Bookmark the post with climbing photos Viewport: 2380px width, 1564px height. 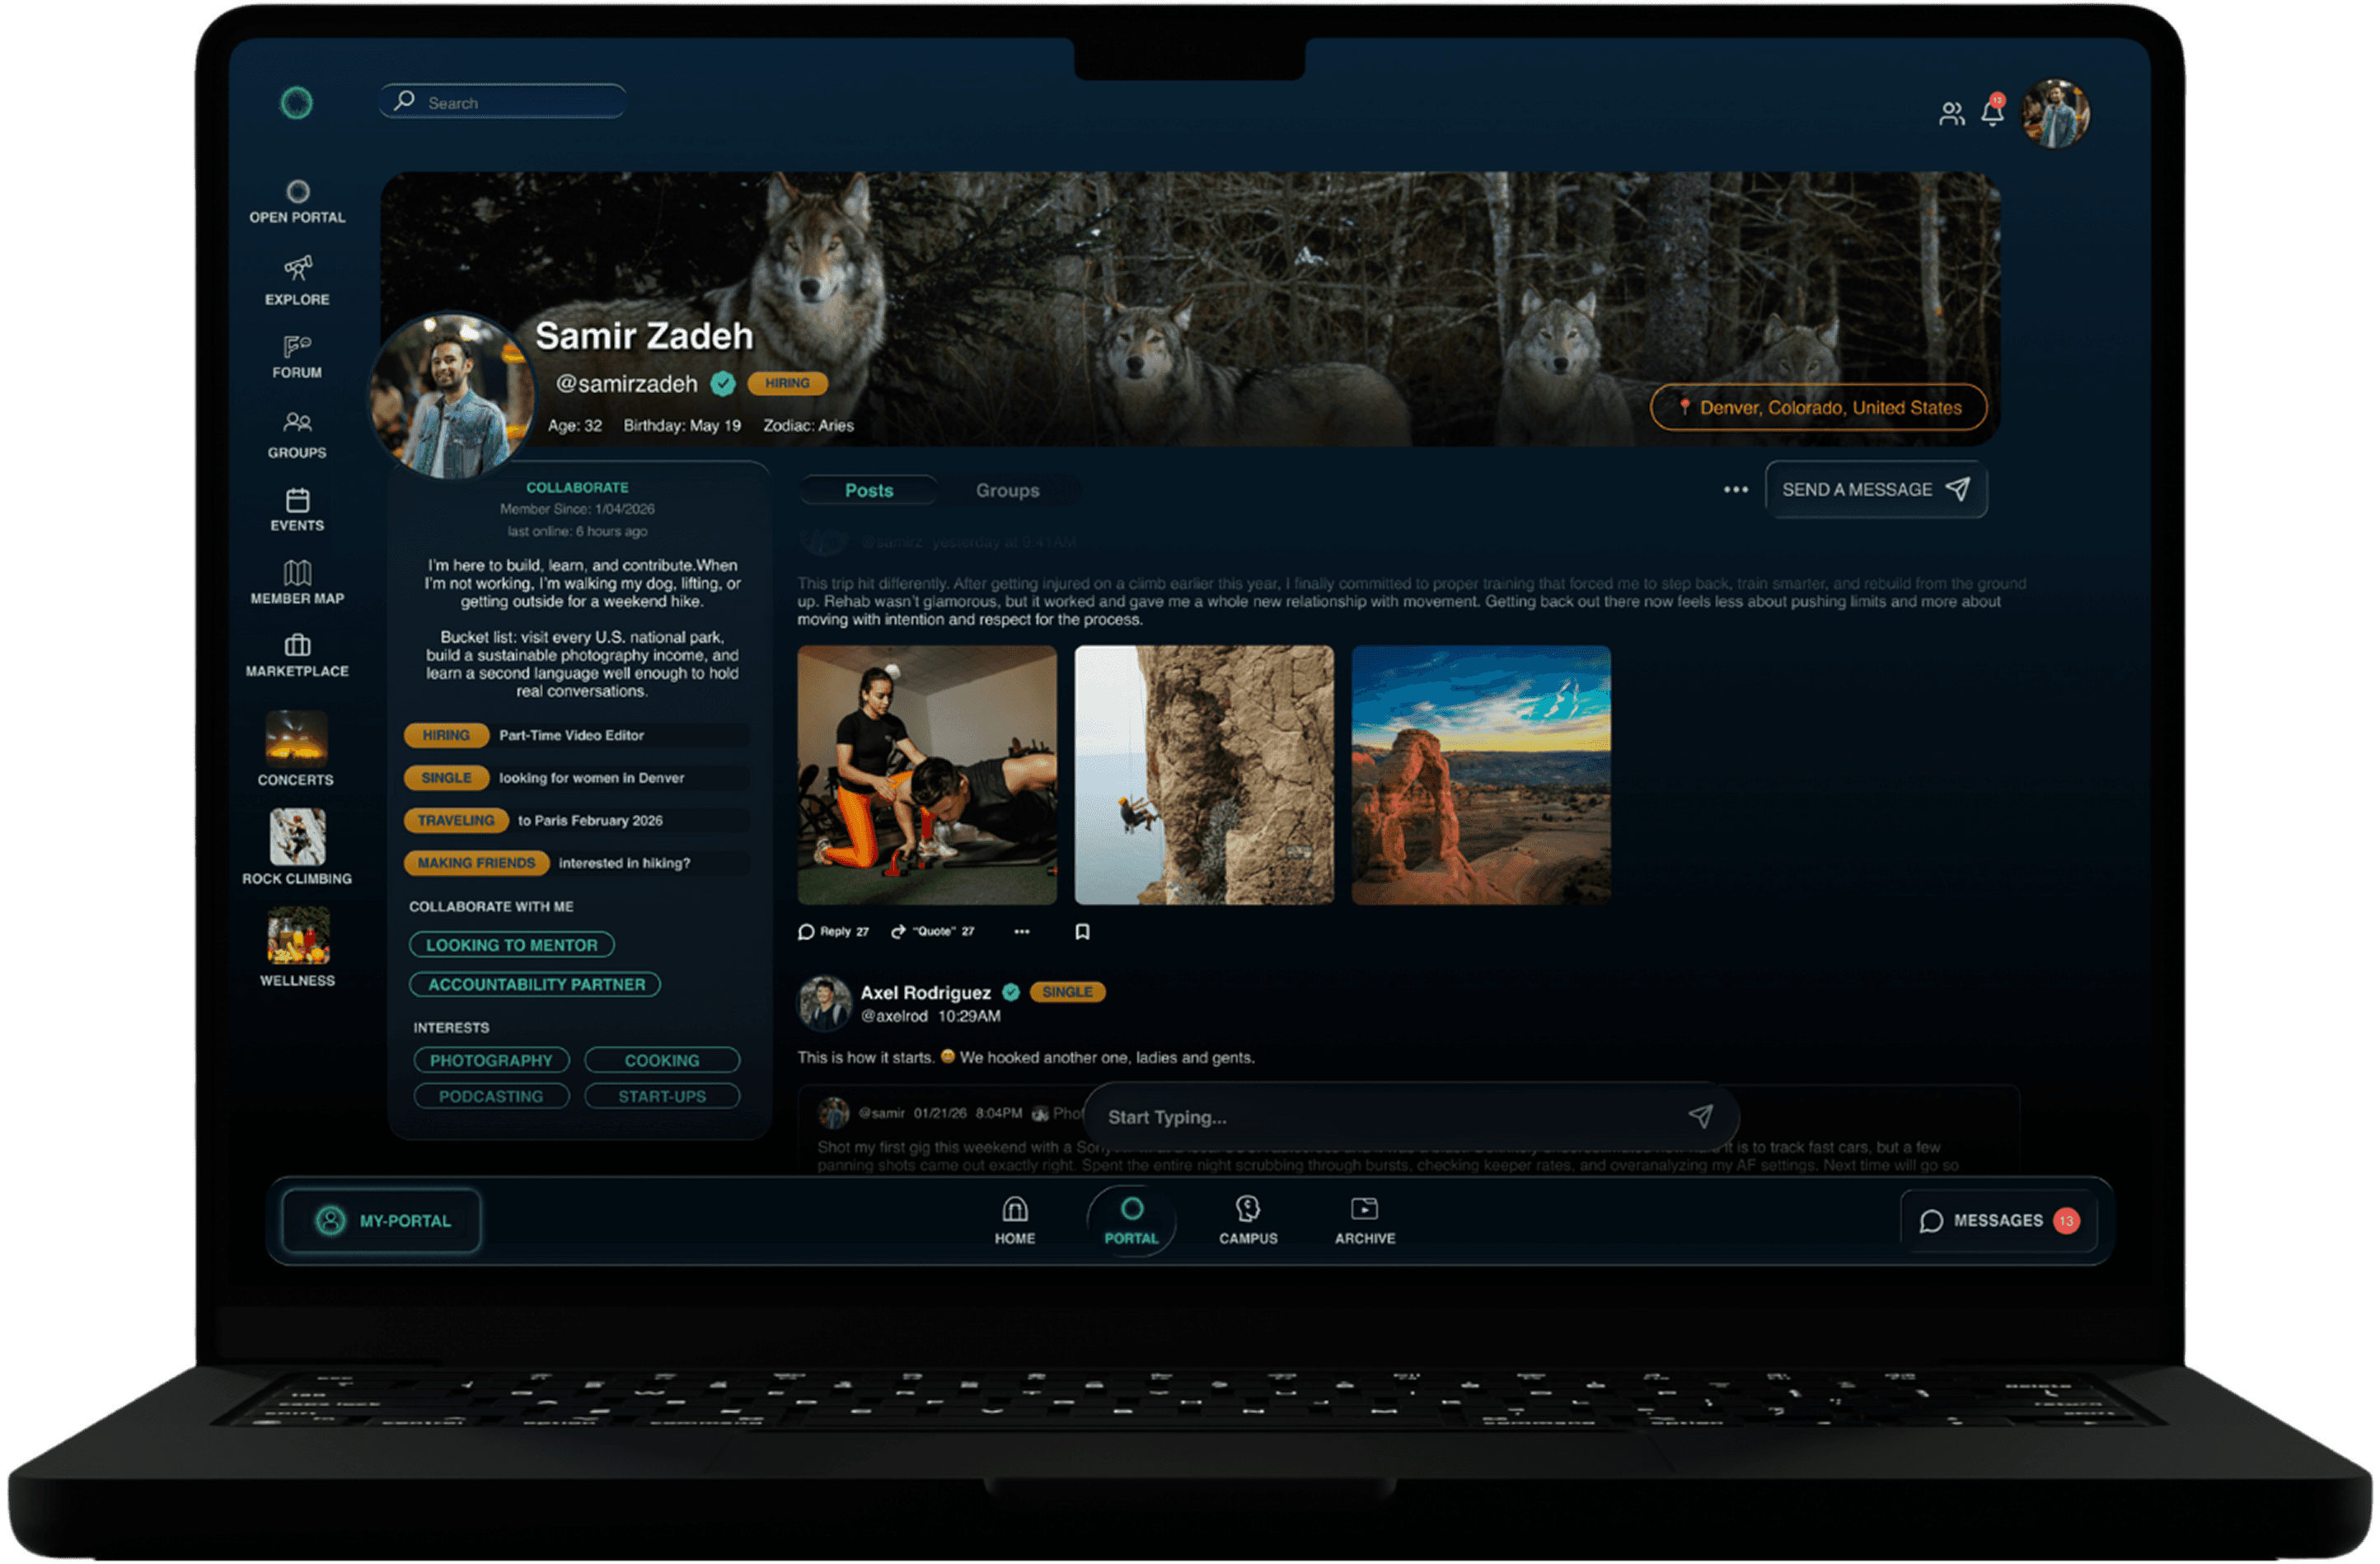tap(1082, 931)
